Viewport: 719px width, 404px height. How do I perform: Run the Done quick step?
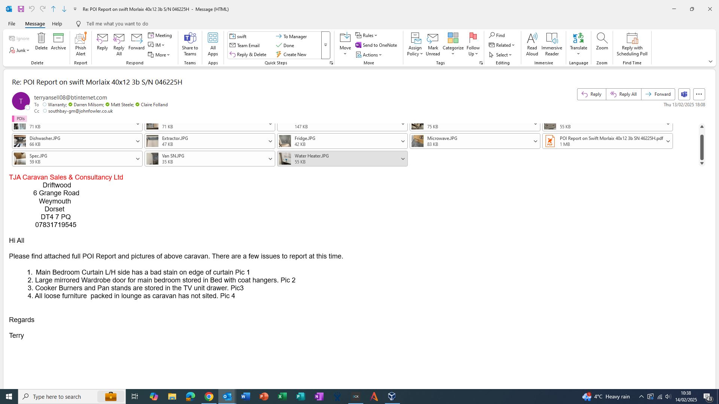(x=288, y=46)
